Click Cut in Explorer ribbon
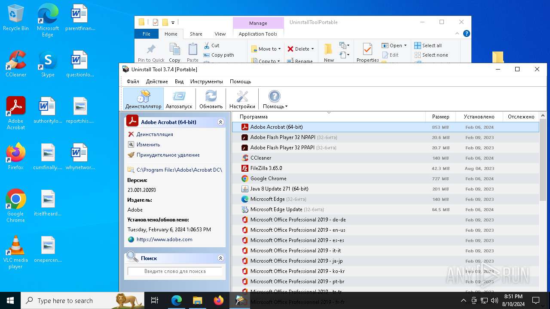Image resolution: width=550 pixels, height=309 pixels. (x=211, y=45)
